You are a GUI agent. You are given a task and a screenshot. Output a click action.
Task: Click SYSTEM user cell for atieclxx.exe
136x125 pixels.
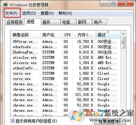click(48, 57)
